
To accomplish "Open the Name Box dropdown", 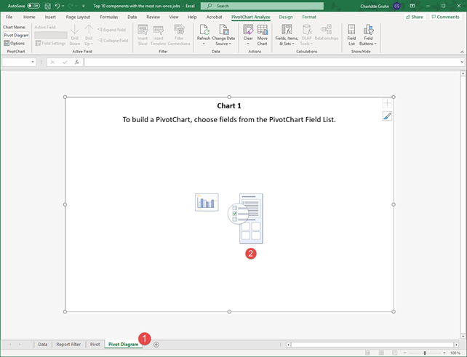I will pyautogui.click(x=33, y=63).
